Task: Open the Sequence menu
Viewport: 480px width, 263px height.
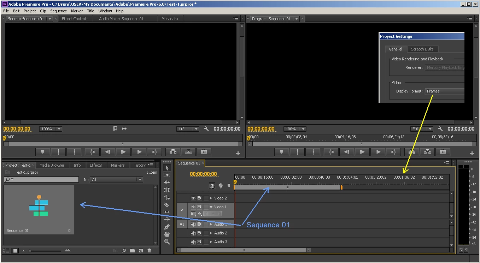Action: pos(59,11)
